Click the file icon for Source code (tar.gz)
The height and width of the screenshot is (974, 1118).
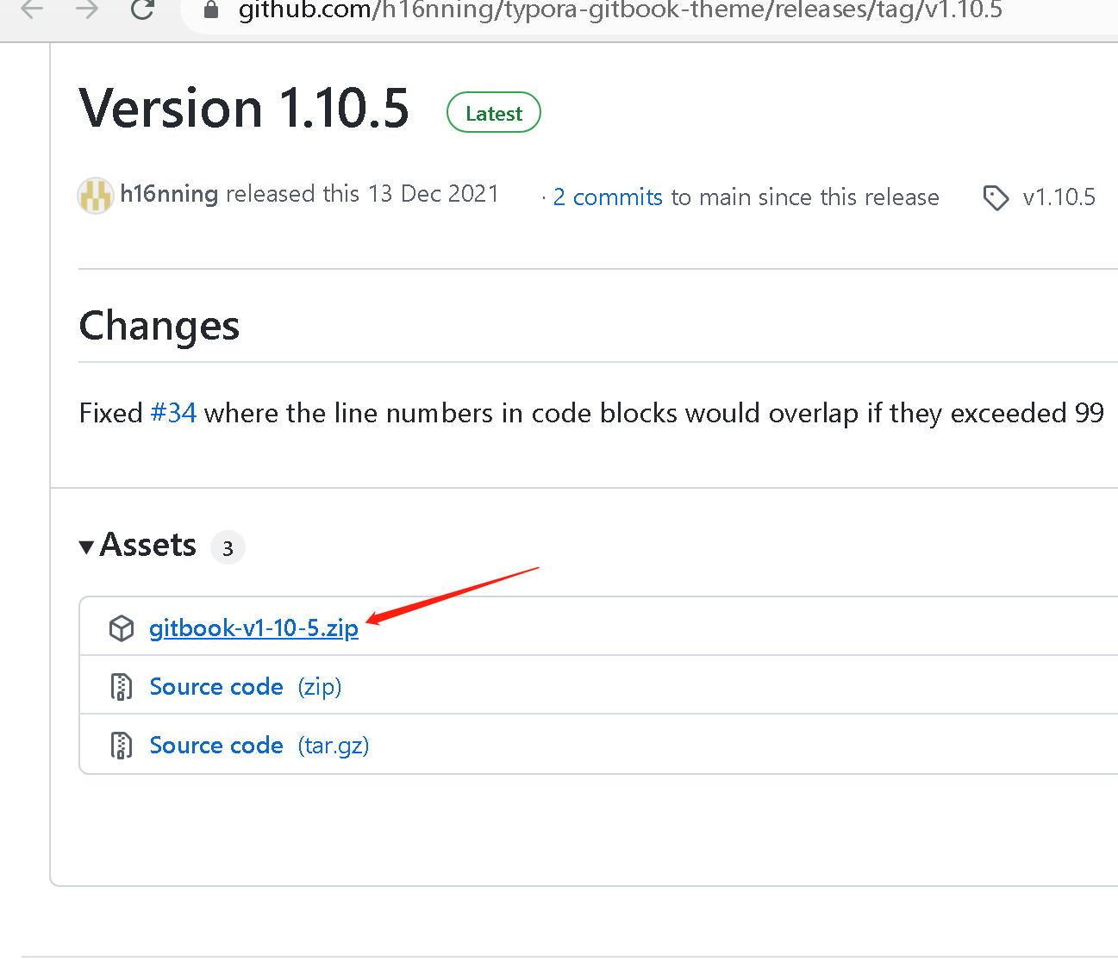pyautogui.click(x=122, y=746)
